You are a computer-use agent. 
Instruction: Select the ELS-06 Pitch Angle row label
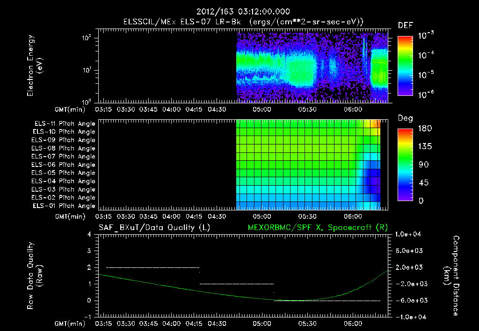click(x=64, y=165)
